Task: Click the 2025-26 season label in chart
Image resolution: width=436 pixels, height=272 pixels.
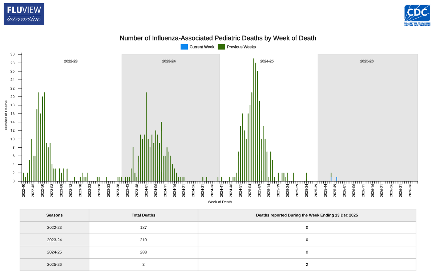Action: (x=367, y=61)
